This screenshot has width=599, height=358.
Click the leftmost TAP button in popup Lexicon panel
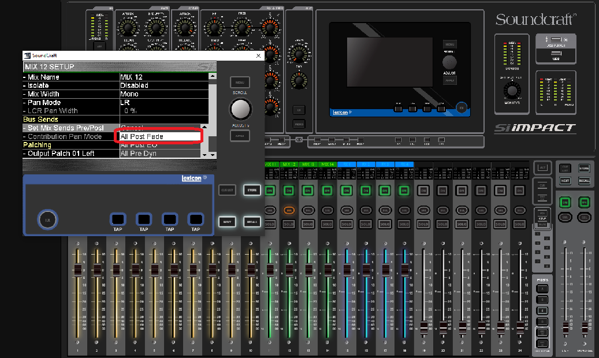click(x=118, y=219)
